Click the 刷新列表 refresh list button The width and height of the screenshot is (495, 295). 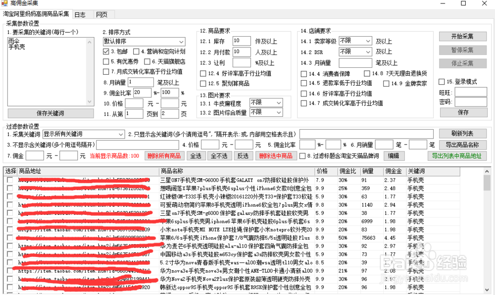point(463,133)
